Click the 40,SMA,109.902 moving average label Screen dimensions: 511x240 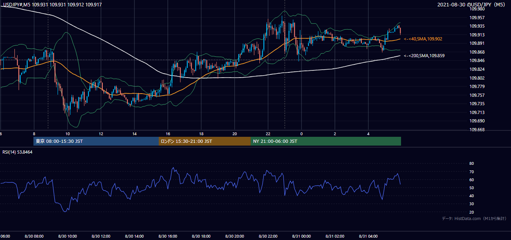(423, 39)
